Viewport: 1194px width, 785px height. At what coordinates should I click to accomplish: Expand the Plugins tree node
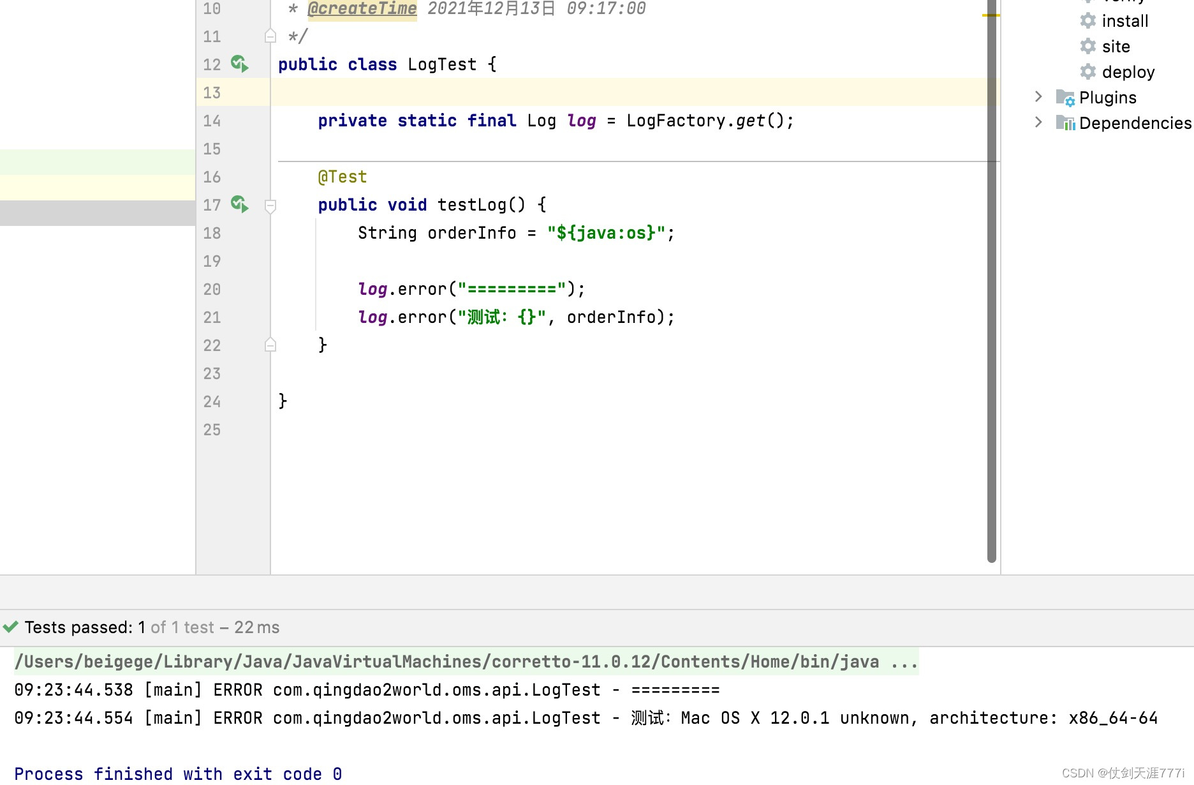click(x=1038, y=96)
